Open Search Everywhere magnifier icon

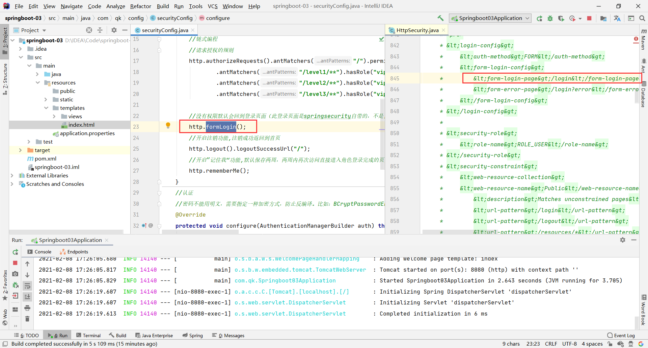[x=642, y=18]
